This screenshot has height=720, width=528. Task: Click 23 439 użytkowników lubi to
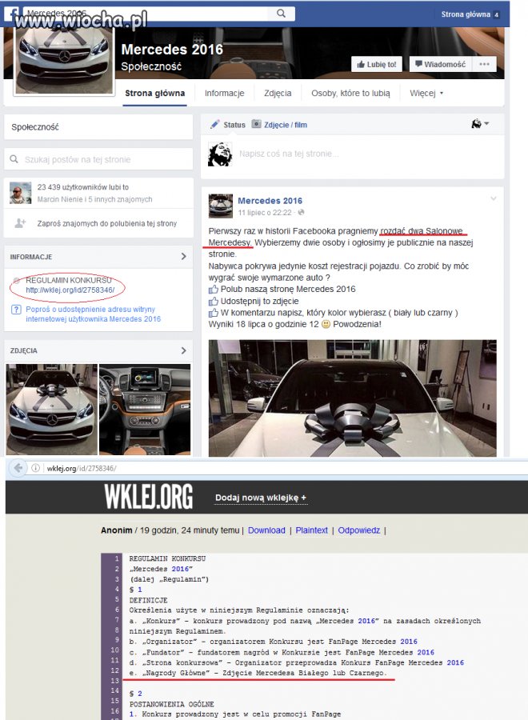tap(83, 187)
